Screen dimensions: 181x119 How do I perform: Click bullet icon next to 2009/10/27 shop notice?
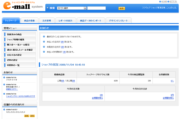coord(4,109)
